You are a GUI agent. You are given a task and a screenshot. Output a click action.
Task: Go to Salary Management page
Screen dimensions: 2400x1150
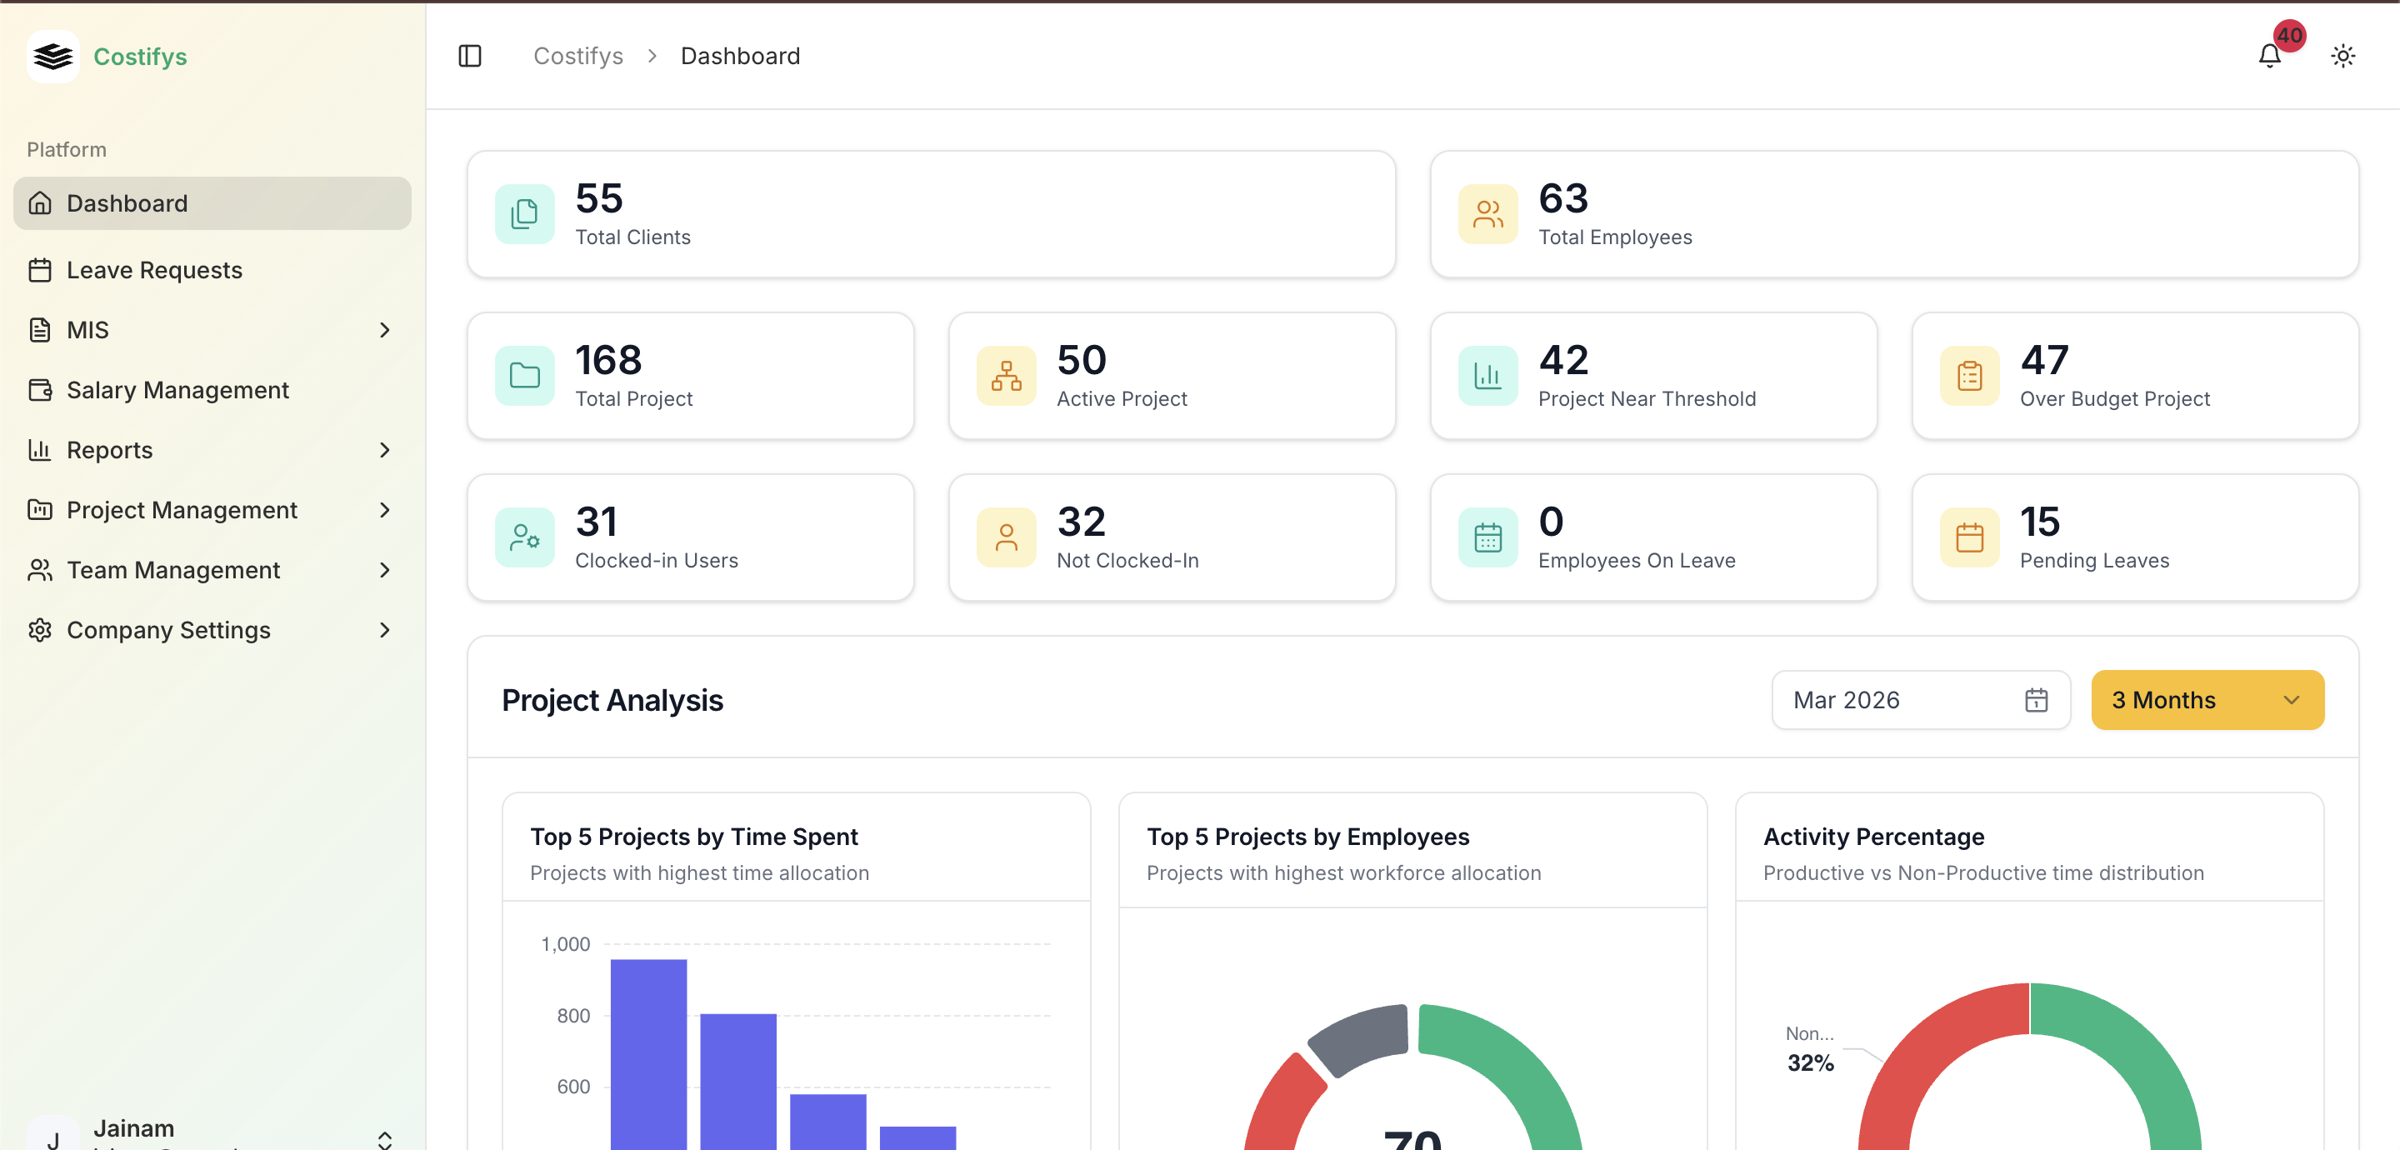(x=177, y=389)
